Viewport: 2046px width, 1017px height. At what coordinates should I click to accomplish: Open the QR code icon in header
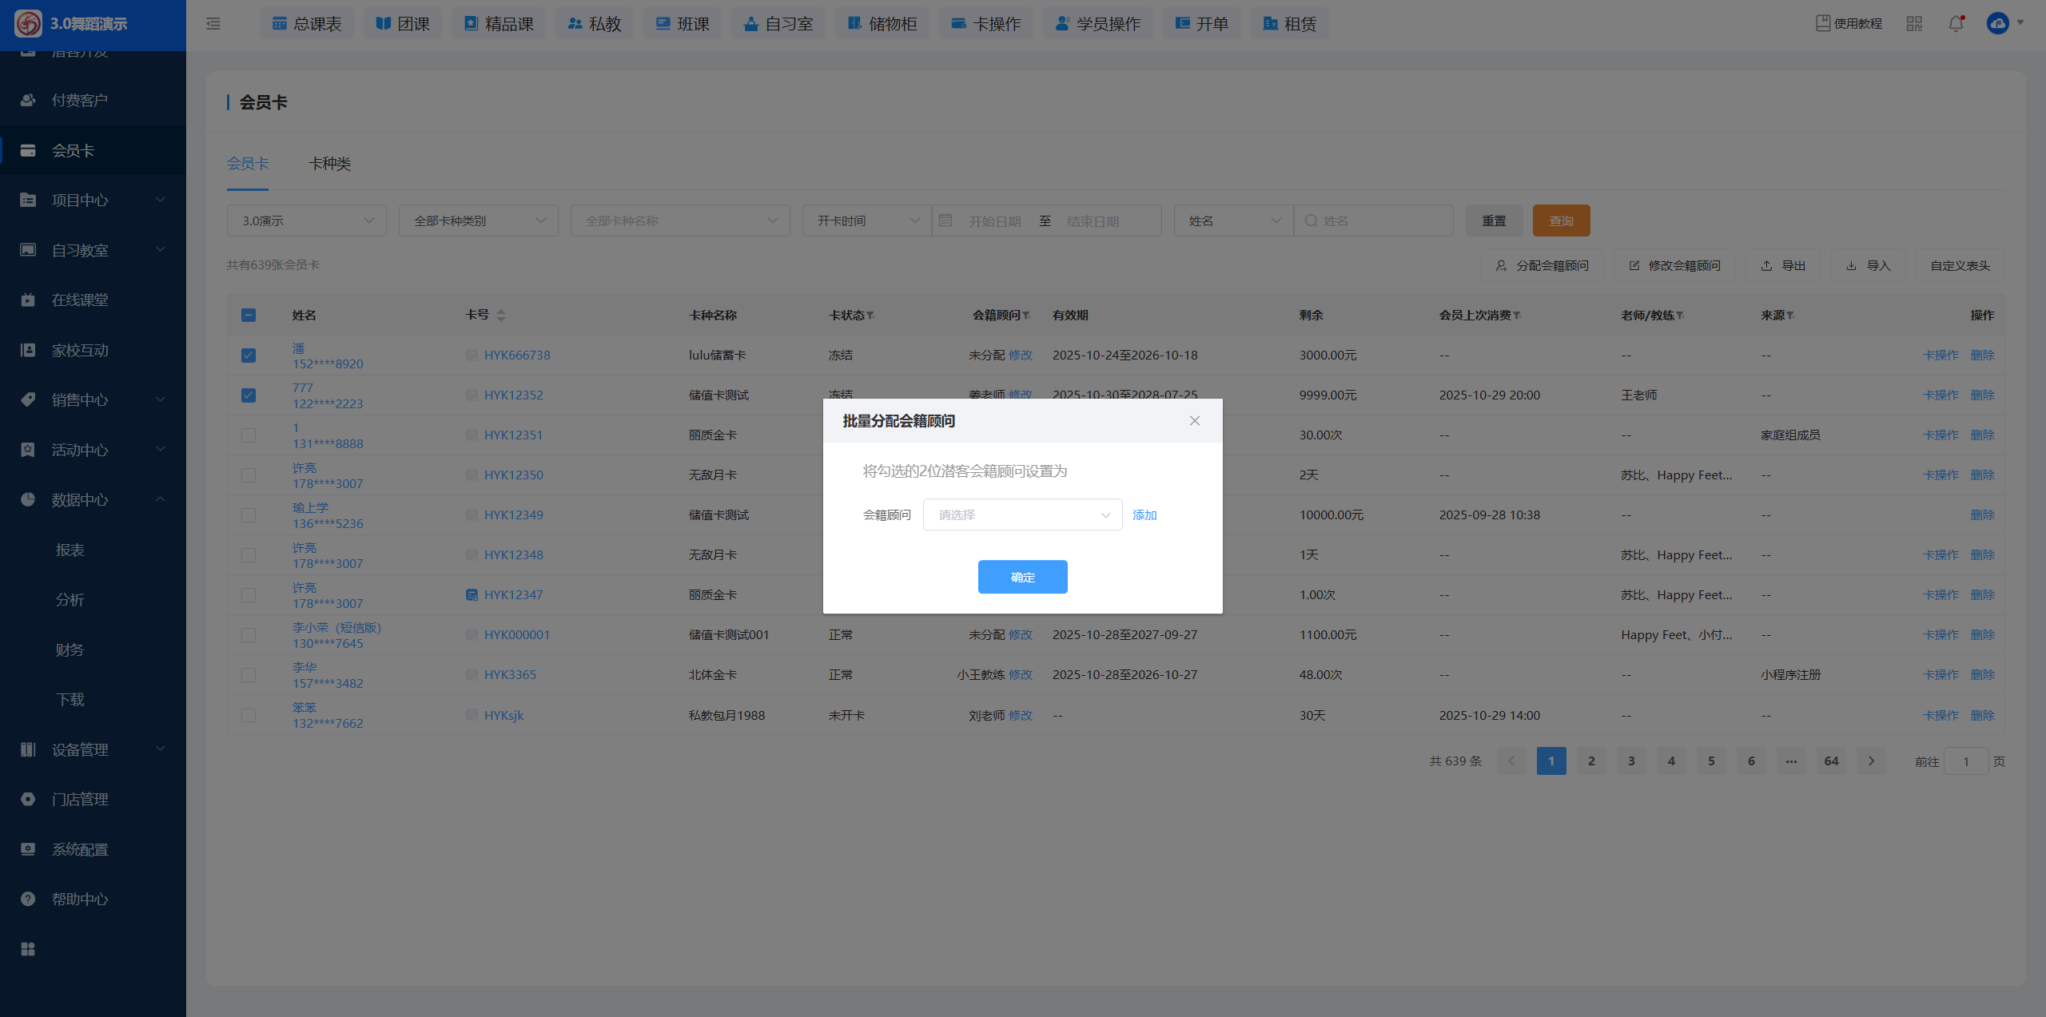(x=1914, y=24)
